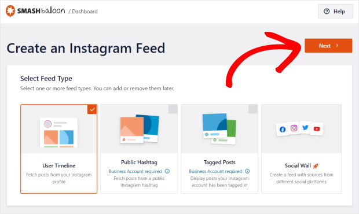Click info icon under Public Hashtag
359x214 pixels.
click(167, 171)
